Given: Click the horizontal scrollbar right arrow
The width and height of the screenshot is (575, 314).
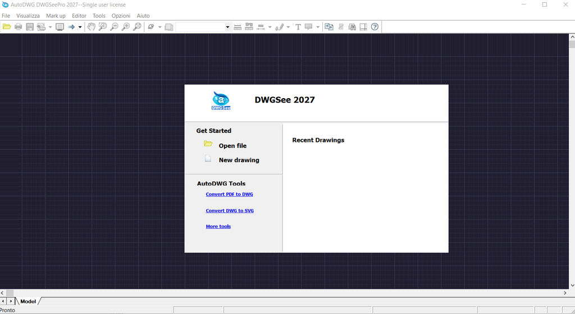Looking at the screenshot, I should [565, 293].
